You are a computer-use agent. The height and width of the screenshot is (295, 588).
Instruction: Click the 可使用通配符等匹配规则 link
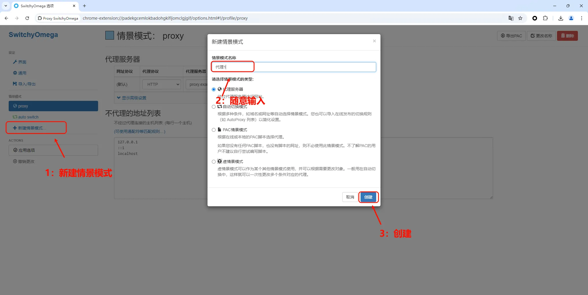[139, 131]
